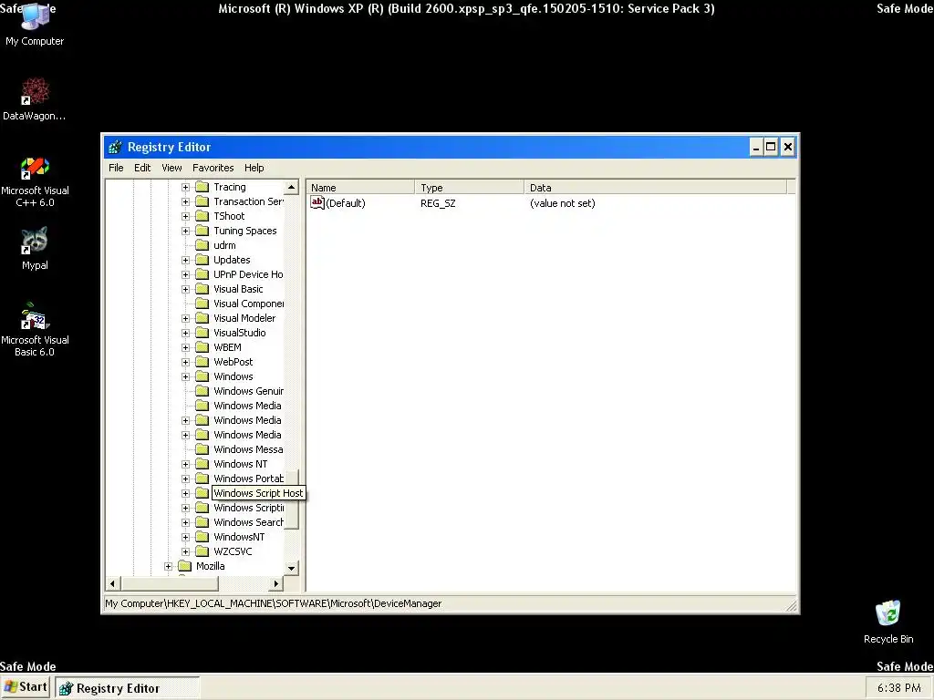Select the Windows Search folder icon
Image resolution: width=934 pixels, height=700 pixels.
point(202,522)
